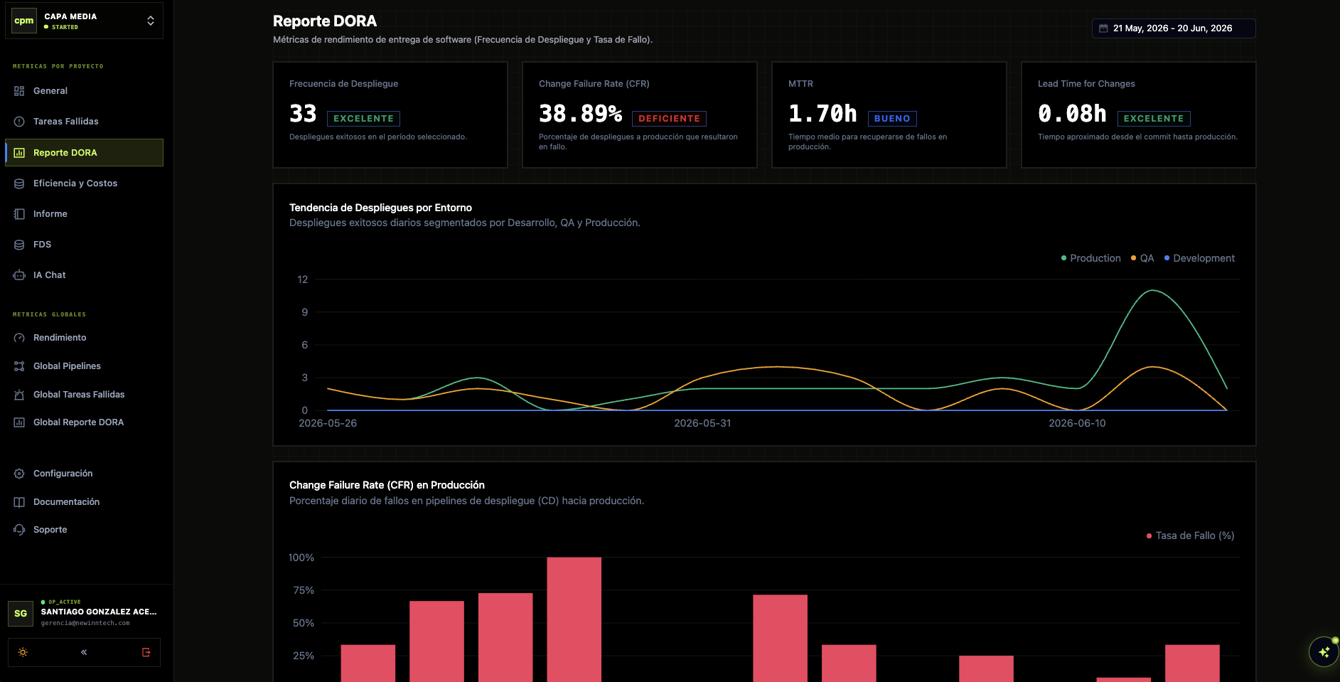Click the DEFICIENTE badge on the CFR card
The image size is (1340, 682).
pos(669,119)
